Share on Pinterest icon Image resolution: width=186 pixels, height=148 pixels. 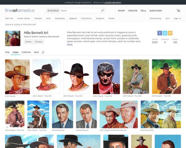(170, 33)
